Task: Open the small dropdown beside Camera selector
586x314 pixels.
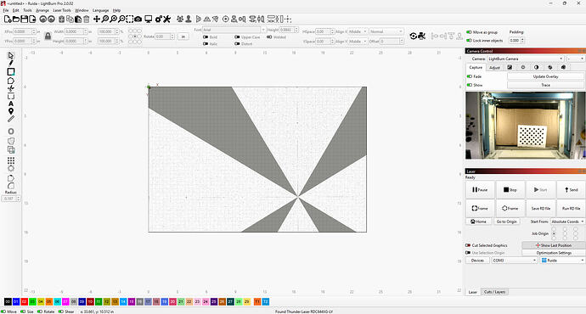Action: point(576,59)
